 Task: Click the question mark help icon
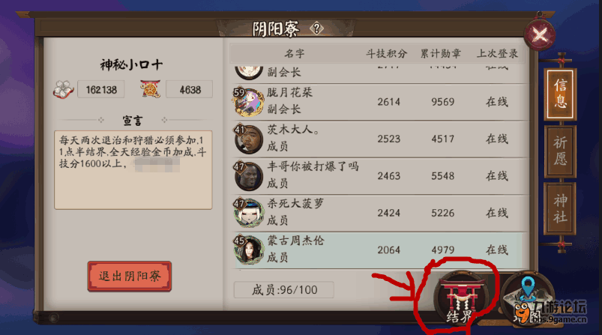tap(316, 28)
